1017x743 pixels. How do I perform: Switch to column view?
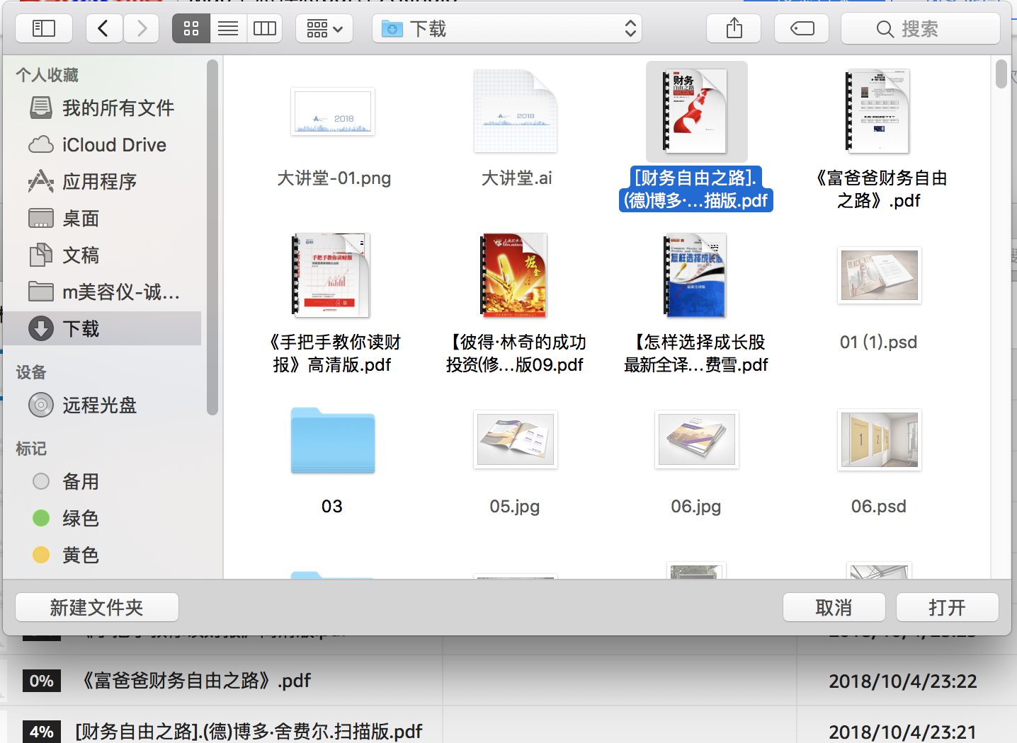point(265,28)
